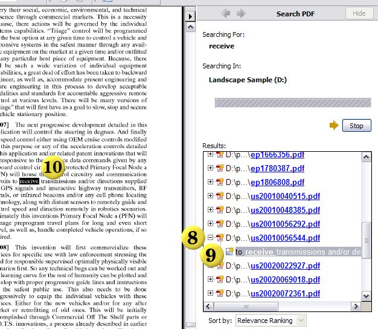Viewport: 378px width, 329px height.
Task: Open the us20020022927.pdf link
Action: click(x=286, y=265)
